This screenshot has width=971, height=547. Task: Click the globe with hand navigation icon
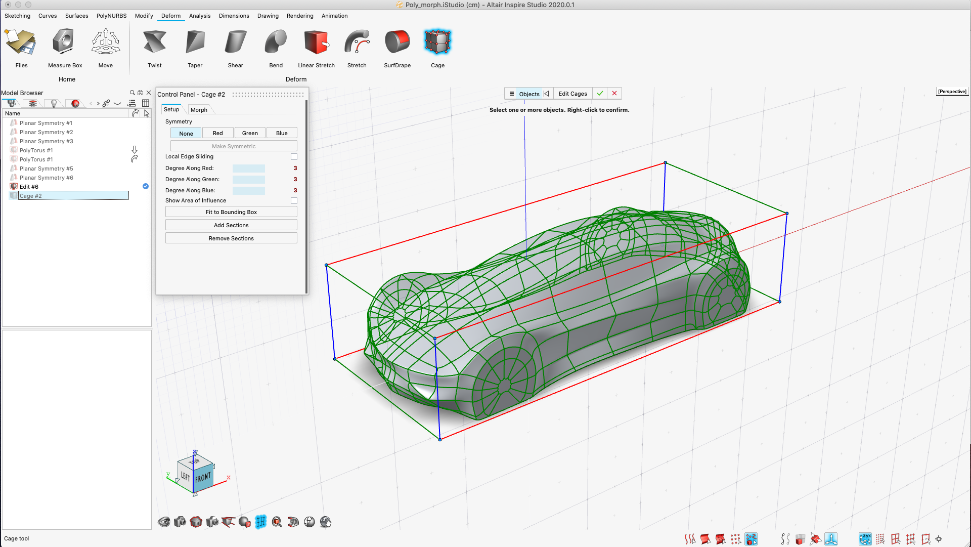[326, 522]
